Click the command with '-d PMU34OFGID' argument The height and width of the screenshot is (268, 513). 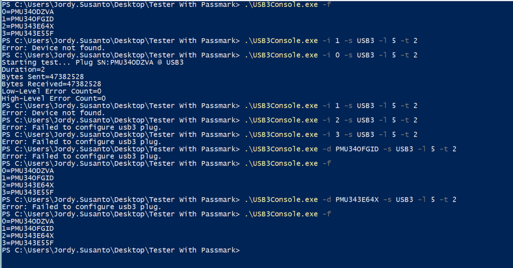point(229,149)
